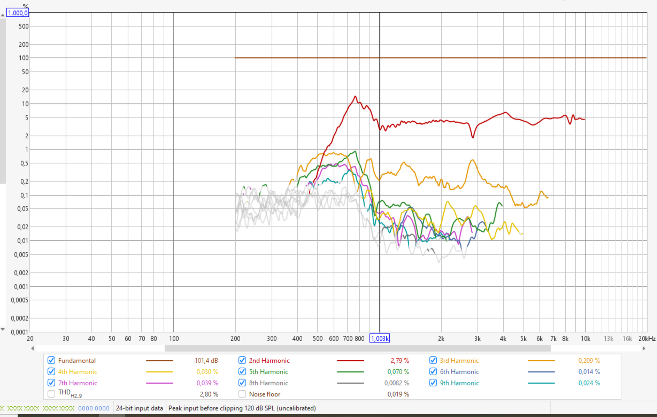
Task: Click the vertical scrollbar thumb on left
Action: pos(2,100)
